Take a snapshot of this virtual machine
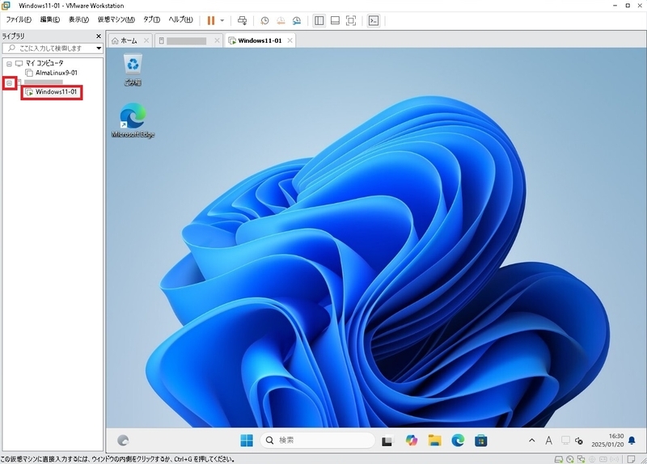 pos(264,21)
